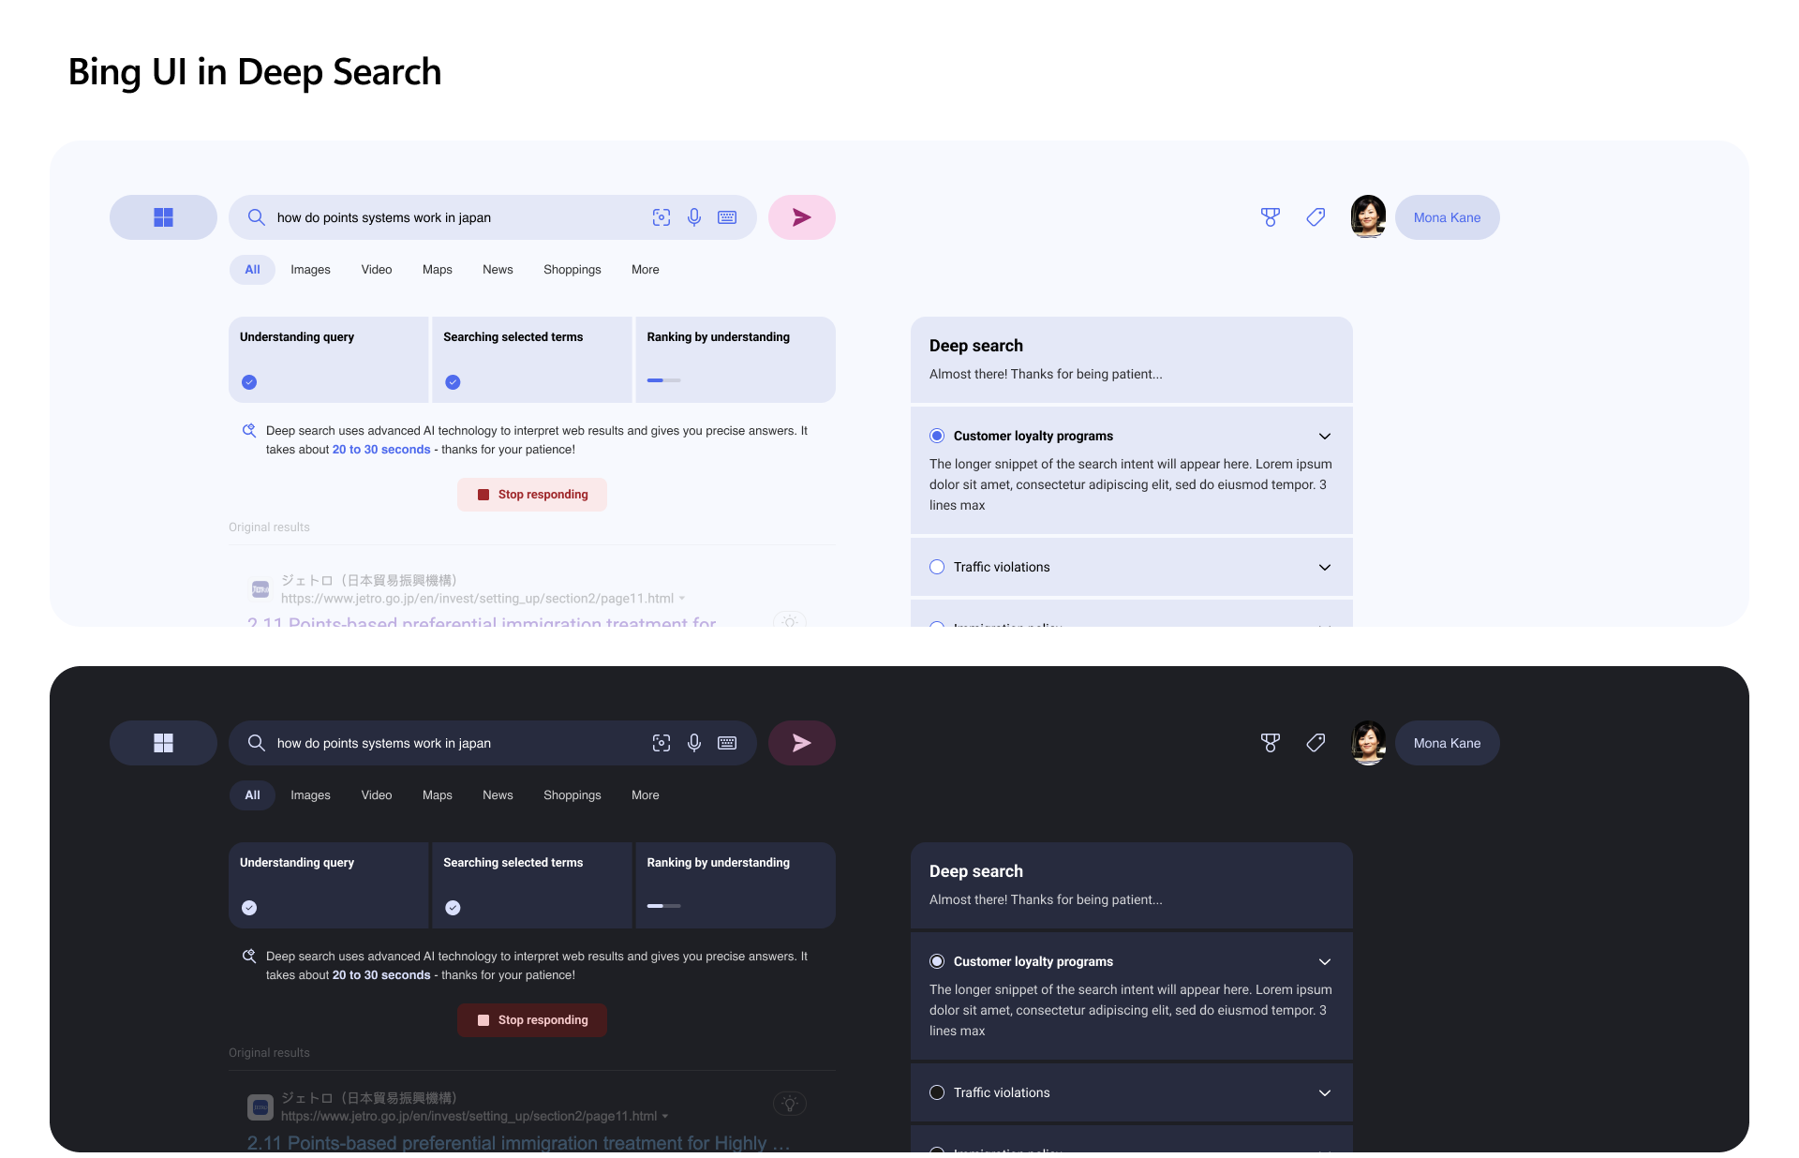
Task: Switch to the Images tab in light theme
Action: (310, 270)
